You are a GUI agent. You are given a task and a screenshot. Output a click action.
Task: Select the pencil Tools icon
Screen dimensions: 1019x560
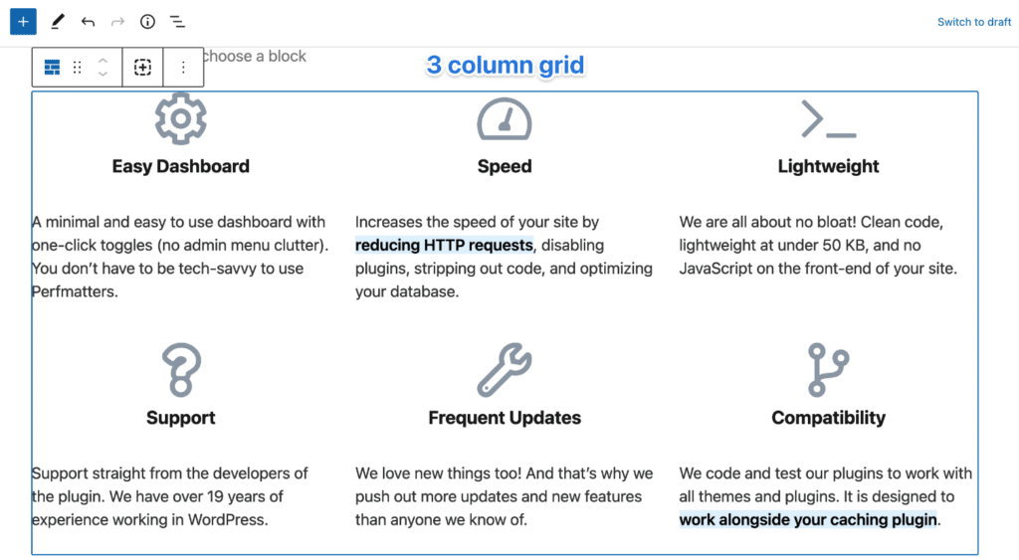[57, 22]
